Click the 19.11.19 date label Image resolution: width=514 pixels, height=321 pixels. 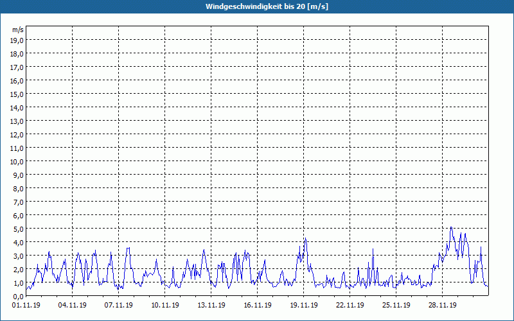pos(303,306)
